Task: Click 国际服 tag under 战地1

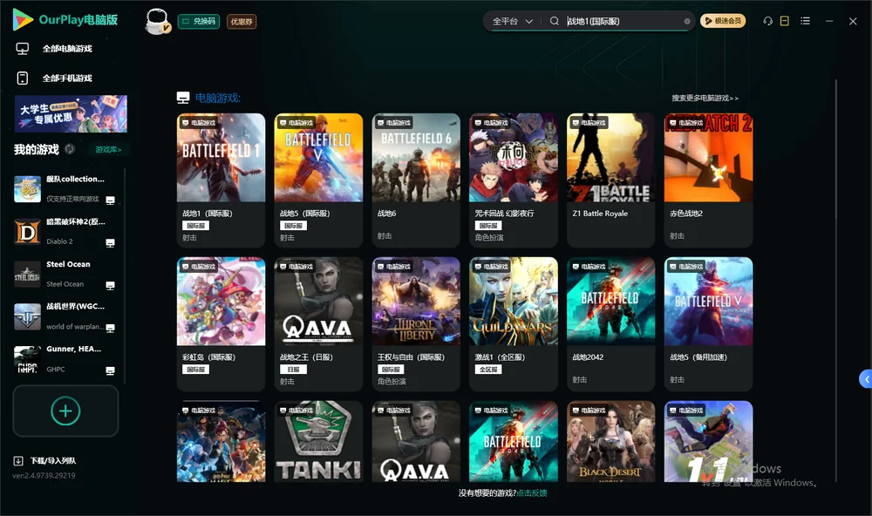Action: (195, 226)
